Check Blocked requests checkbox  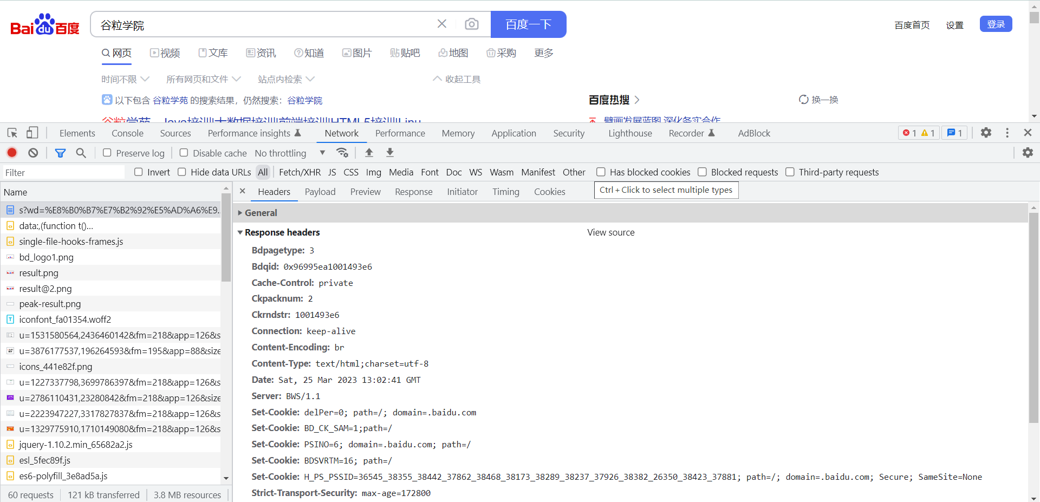point(702,172)
